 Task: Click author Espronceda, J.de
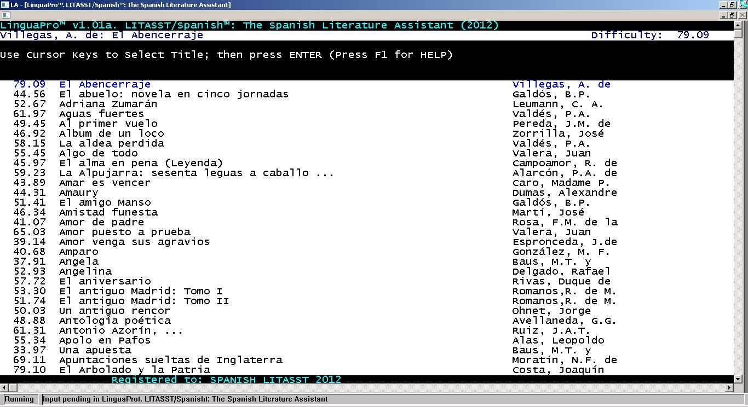click(565, 242)
